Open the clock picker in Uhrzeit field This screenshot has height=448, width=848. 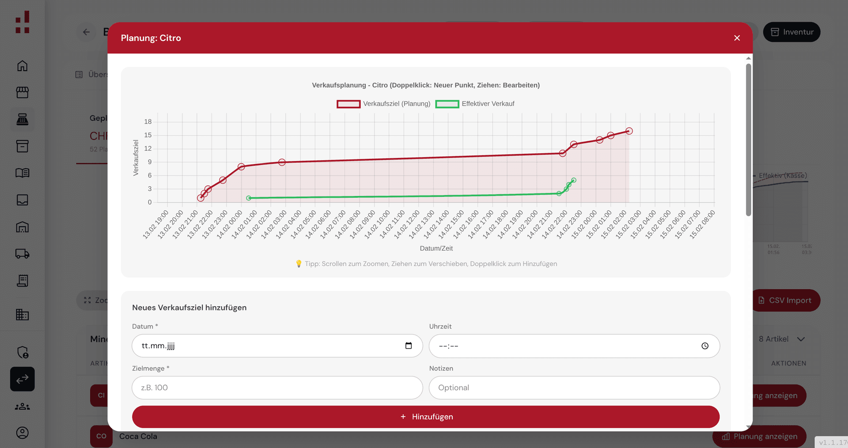point(705,346)
